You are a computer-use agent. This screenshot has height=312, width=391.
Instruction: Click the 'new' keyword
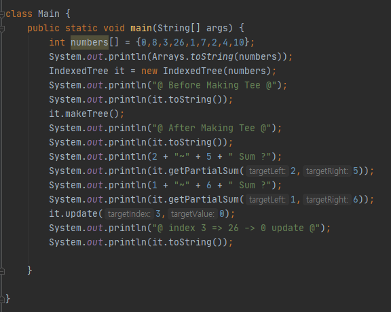point(149,71)
